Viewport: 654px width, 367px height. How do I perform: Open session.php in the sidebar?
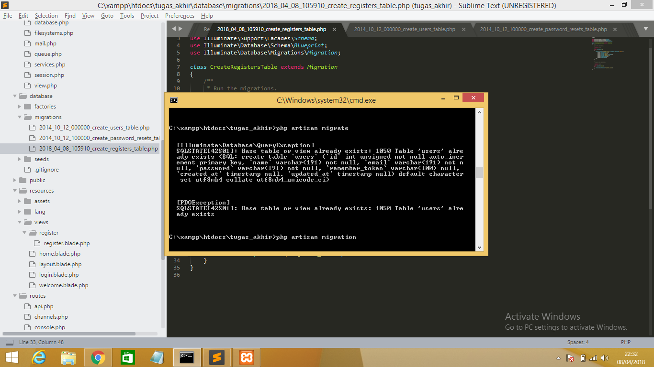49,75
